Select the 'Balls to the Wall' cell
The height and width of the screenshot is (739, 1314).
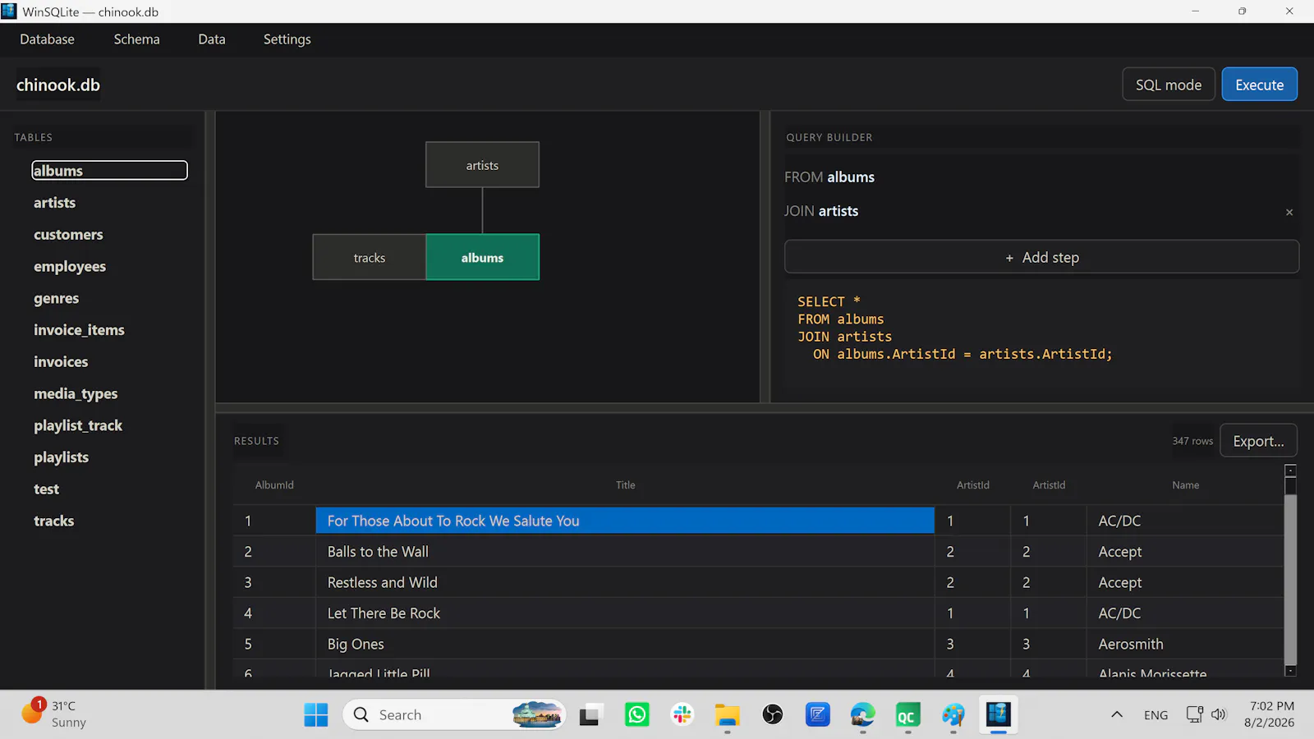click(625, 552)
